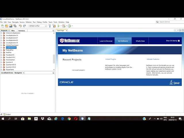Click the editor scroll documents left arrow
184x138 pixels.
(175, 30)
